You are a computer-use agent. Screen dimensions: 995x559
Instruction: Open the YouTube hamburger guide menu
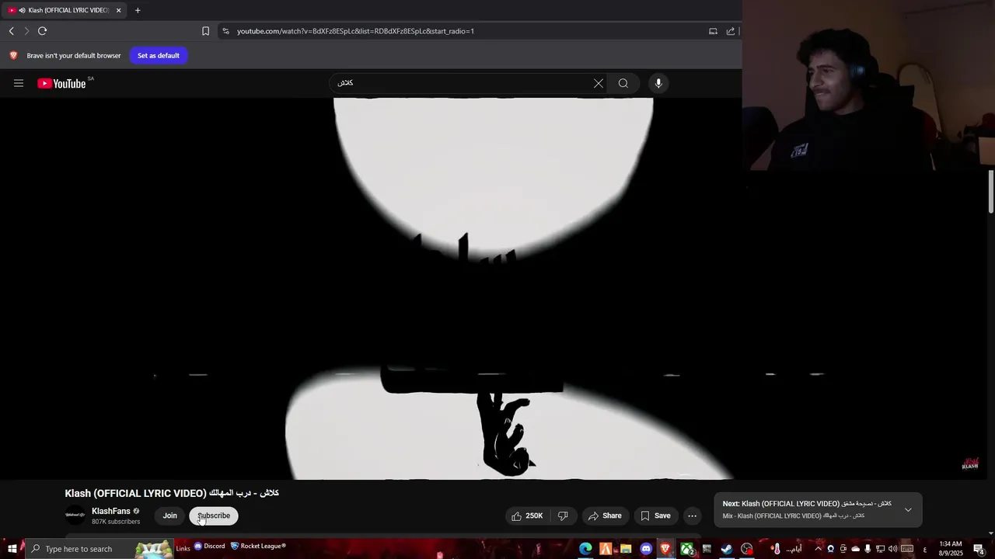coord(19,83)
